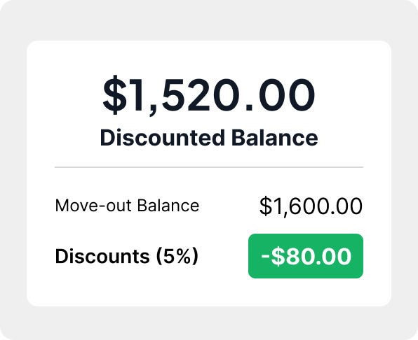Click the word Balance after Move-out
Screen dimensions: 418x340
(x=168, y=206)
